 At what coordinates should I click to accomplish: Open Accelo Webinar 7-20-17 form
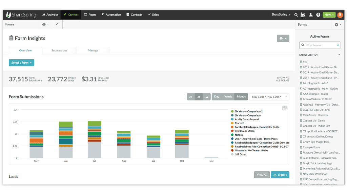[315, 99]
